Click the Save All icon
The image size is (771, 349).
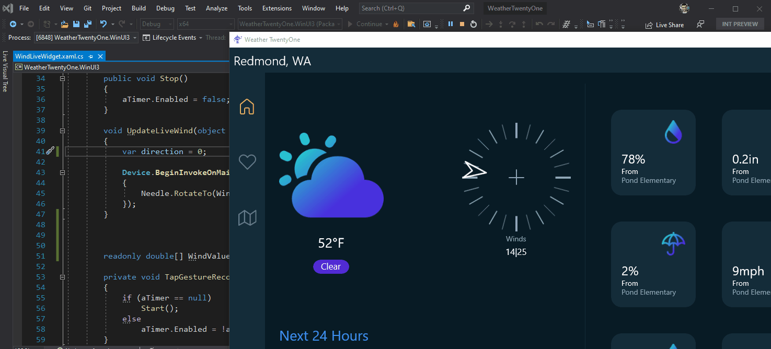[88, 24]
